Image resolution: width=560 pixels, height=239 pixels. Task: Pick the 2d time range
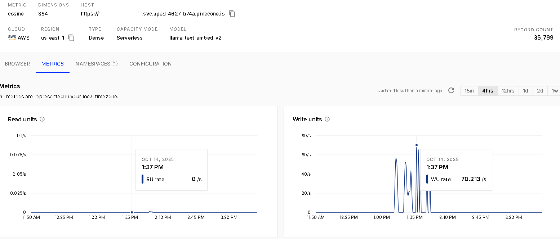pyautogui.click(x=540, y=91)
